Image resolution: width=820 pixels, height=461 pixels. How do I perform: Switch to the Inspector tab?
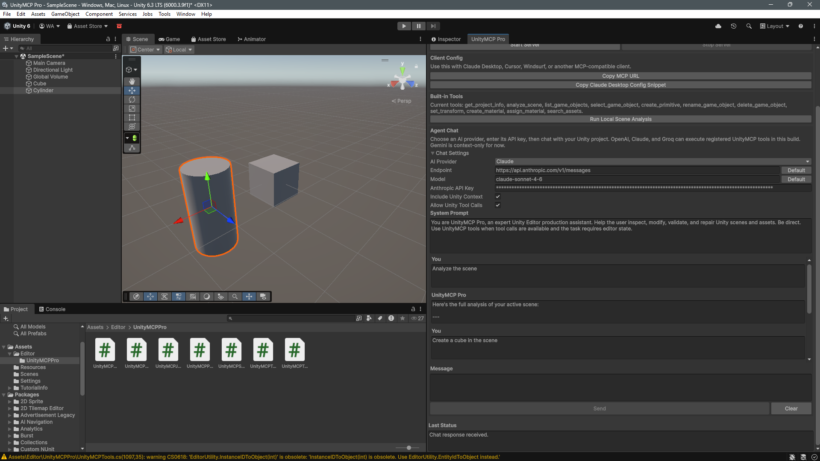(446, 39)
